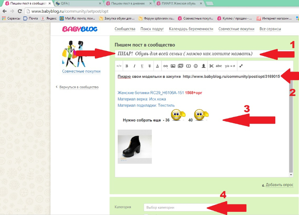Image resolution: width=299 pixels, height=215 pixels.
Task: Click Добавить опрос link
Action: tap(279, 185)
